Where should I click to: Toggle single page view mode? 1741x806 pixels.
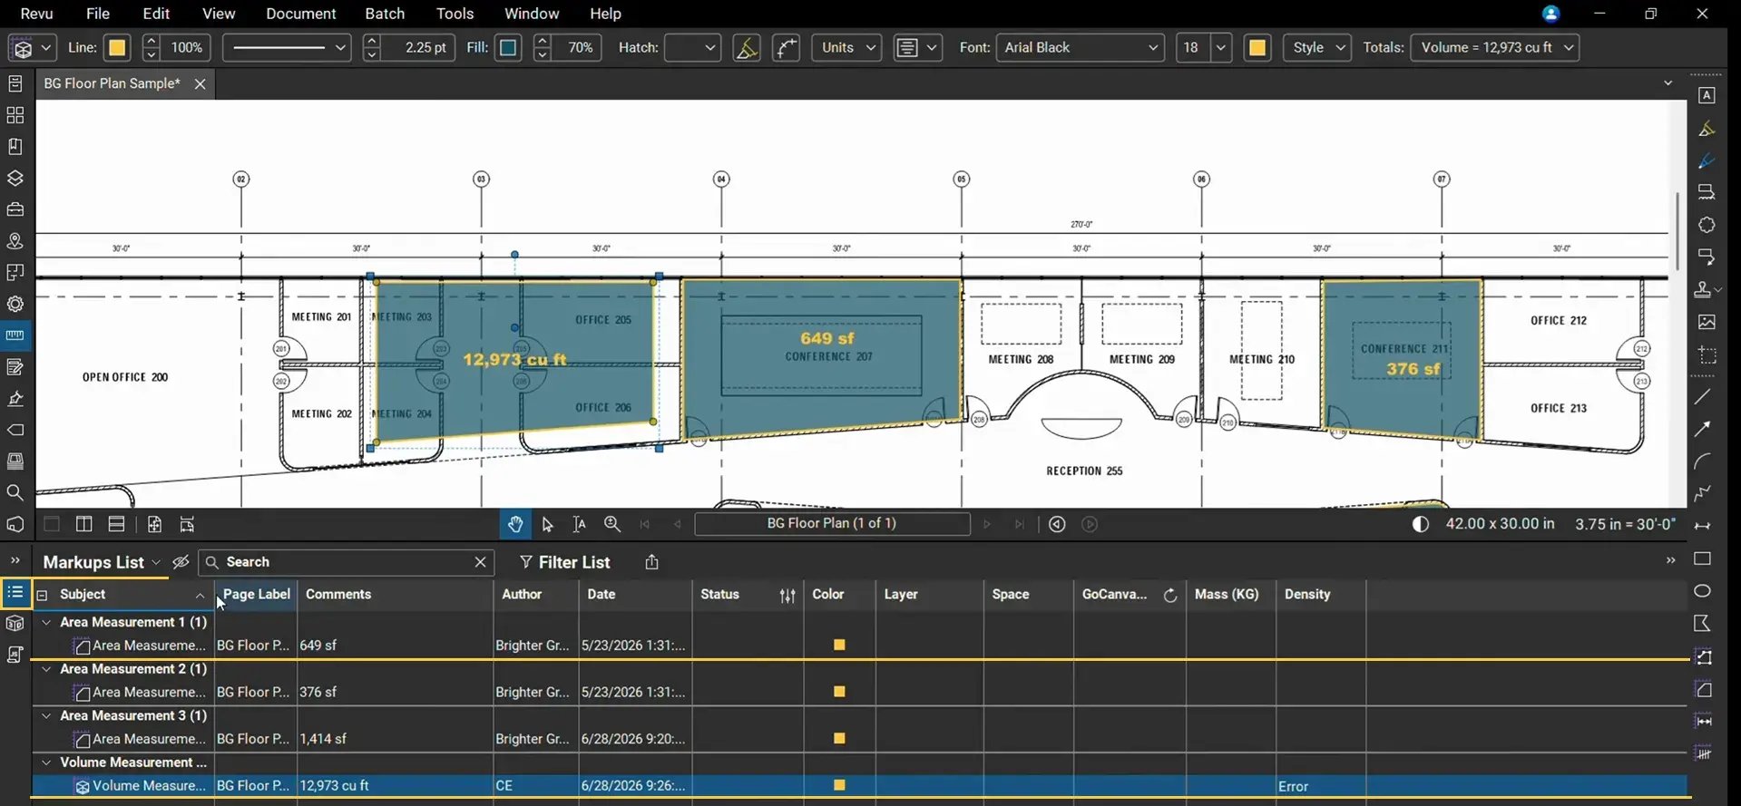[52, 524]
